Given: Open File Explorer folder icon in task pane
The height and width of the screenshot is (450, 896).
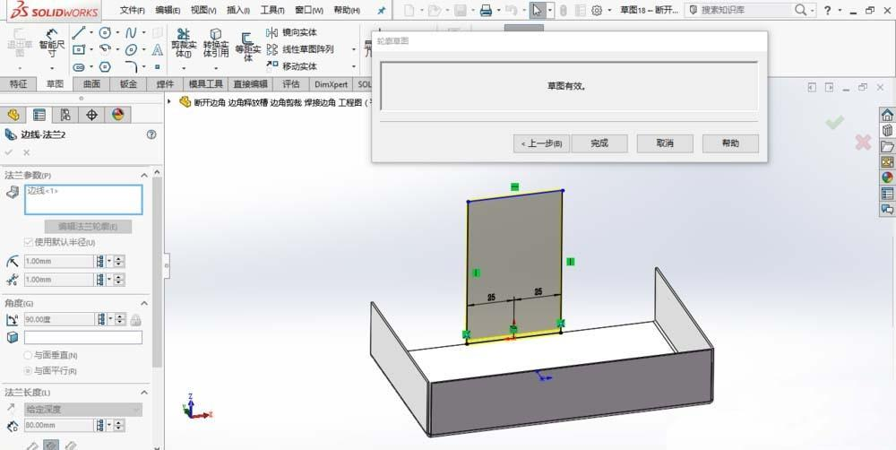Looking at the screenshot, I should click(887, 146).
